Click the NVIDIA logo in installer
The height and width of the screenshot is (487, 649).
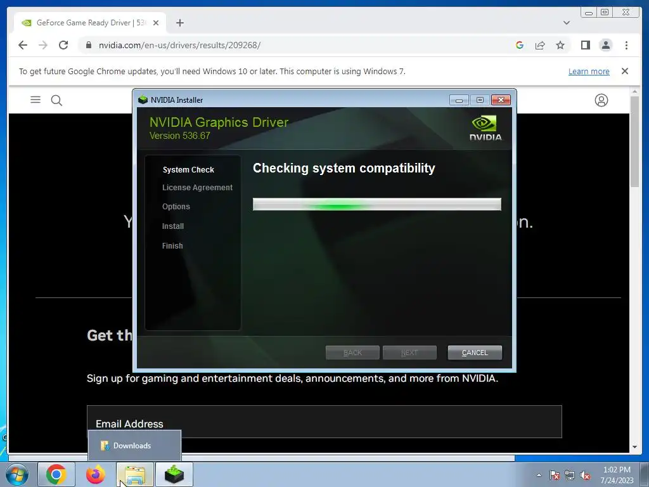[485, 128]
